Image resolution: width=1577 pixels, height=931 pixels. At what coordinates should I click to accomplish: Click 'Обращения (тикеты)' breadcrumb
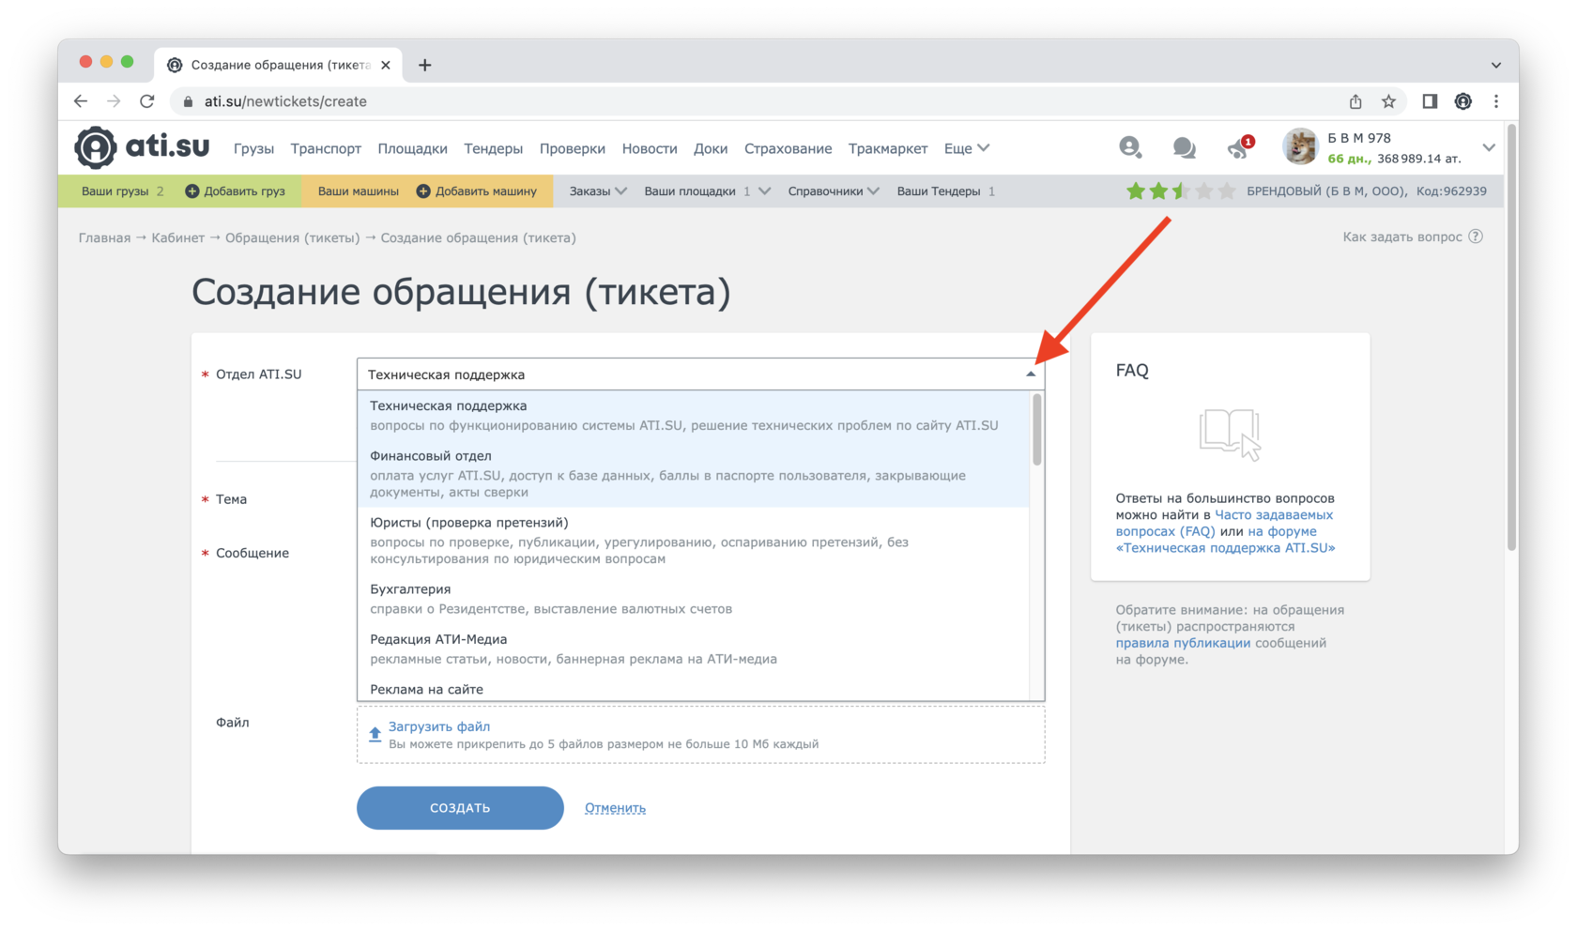(292, 237)
